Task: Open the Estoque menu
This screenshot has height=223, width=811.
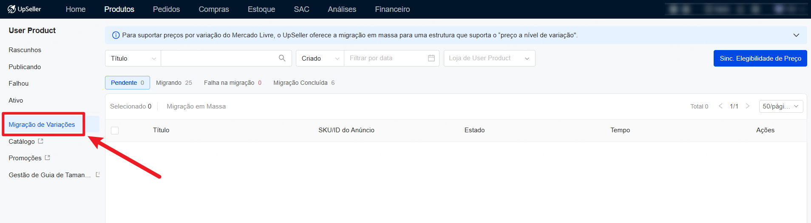Action: point(261,9)
